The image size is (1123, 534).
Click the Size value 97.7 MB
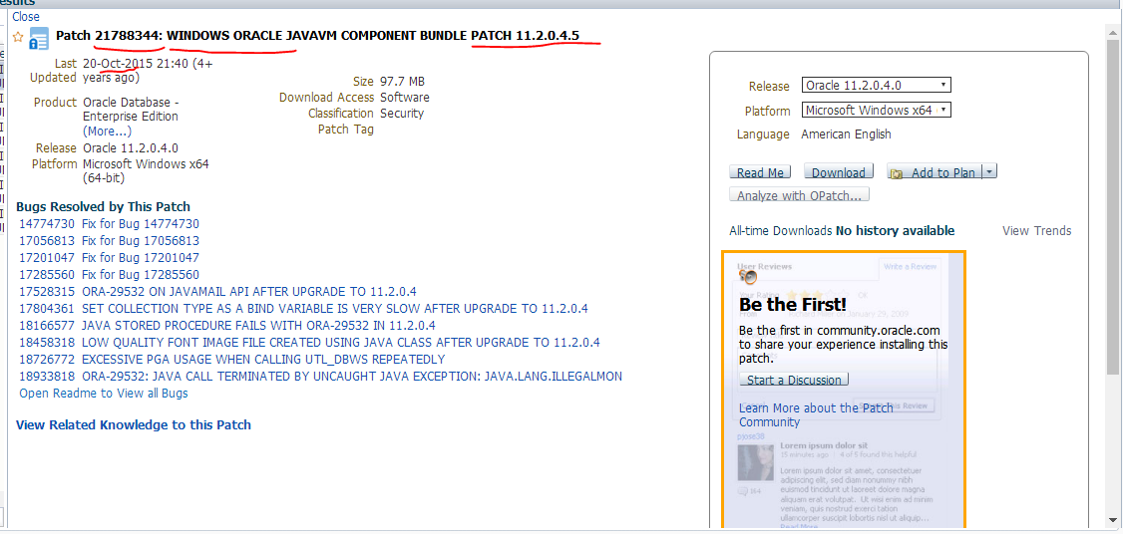click(x=403, y=82)
